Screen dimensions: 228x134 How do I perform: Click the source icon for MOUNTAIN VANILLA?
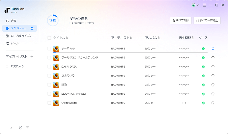pos(203,94)
